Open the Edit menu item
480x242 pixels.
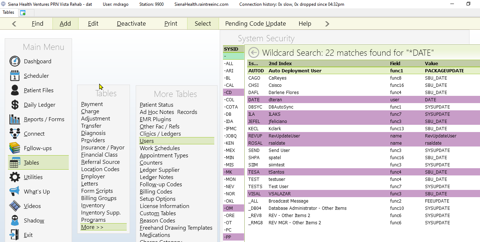93,24
